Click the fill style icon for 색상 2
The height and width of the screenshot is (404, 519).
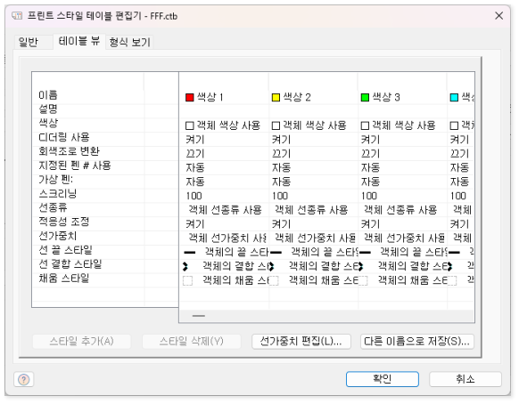click(x=274, y=281)
